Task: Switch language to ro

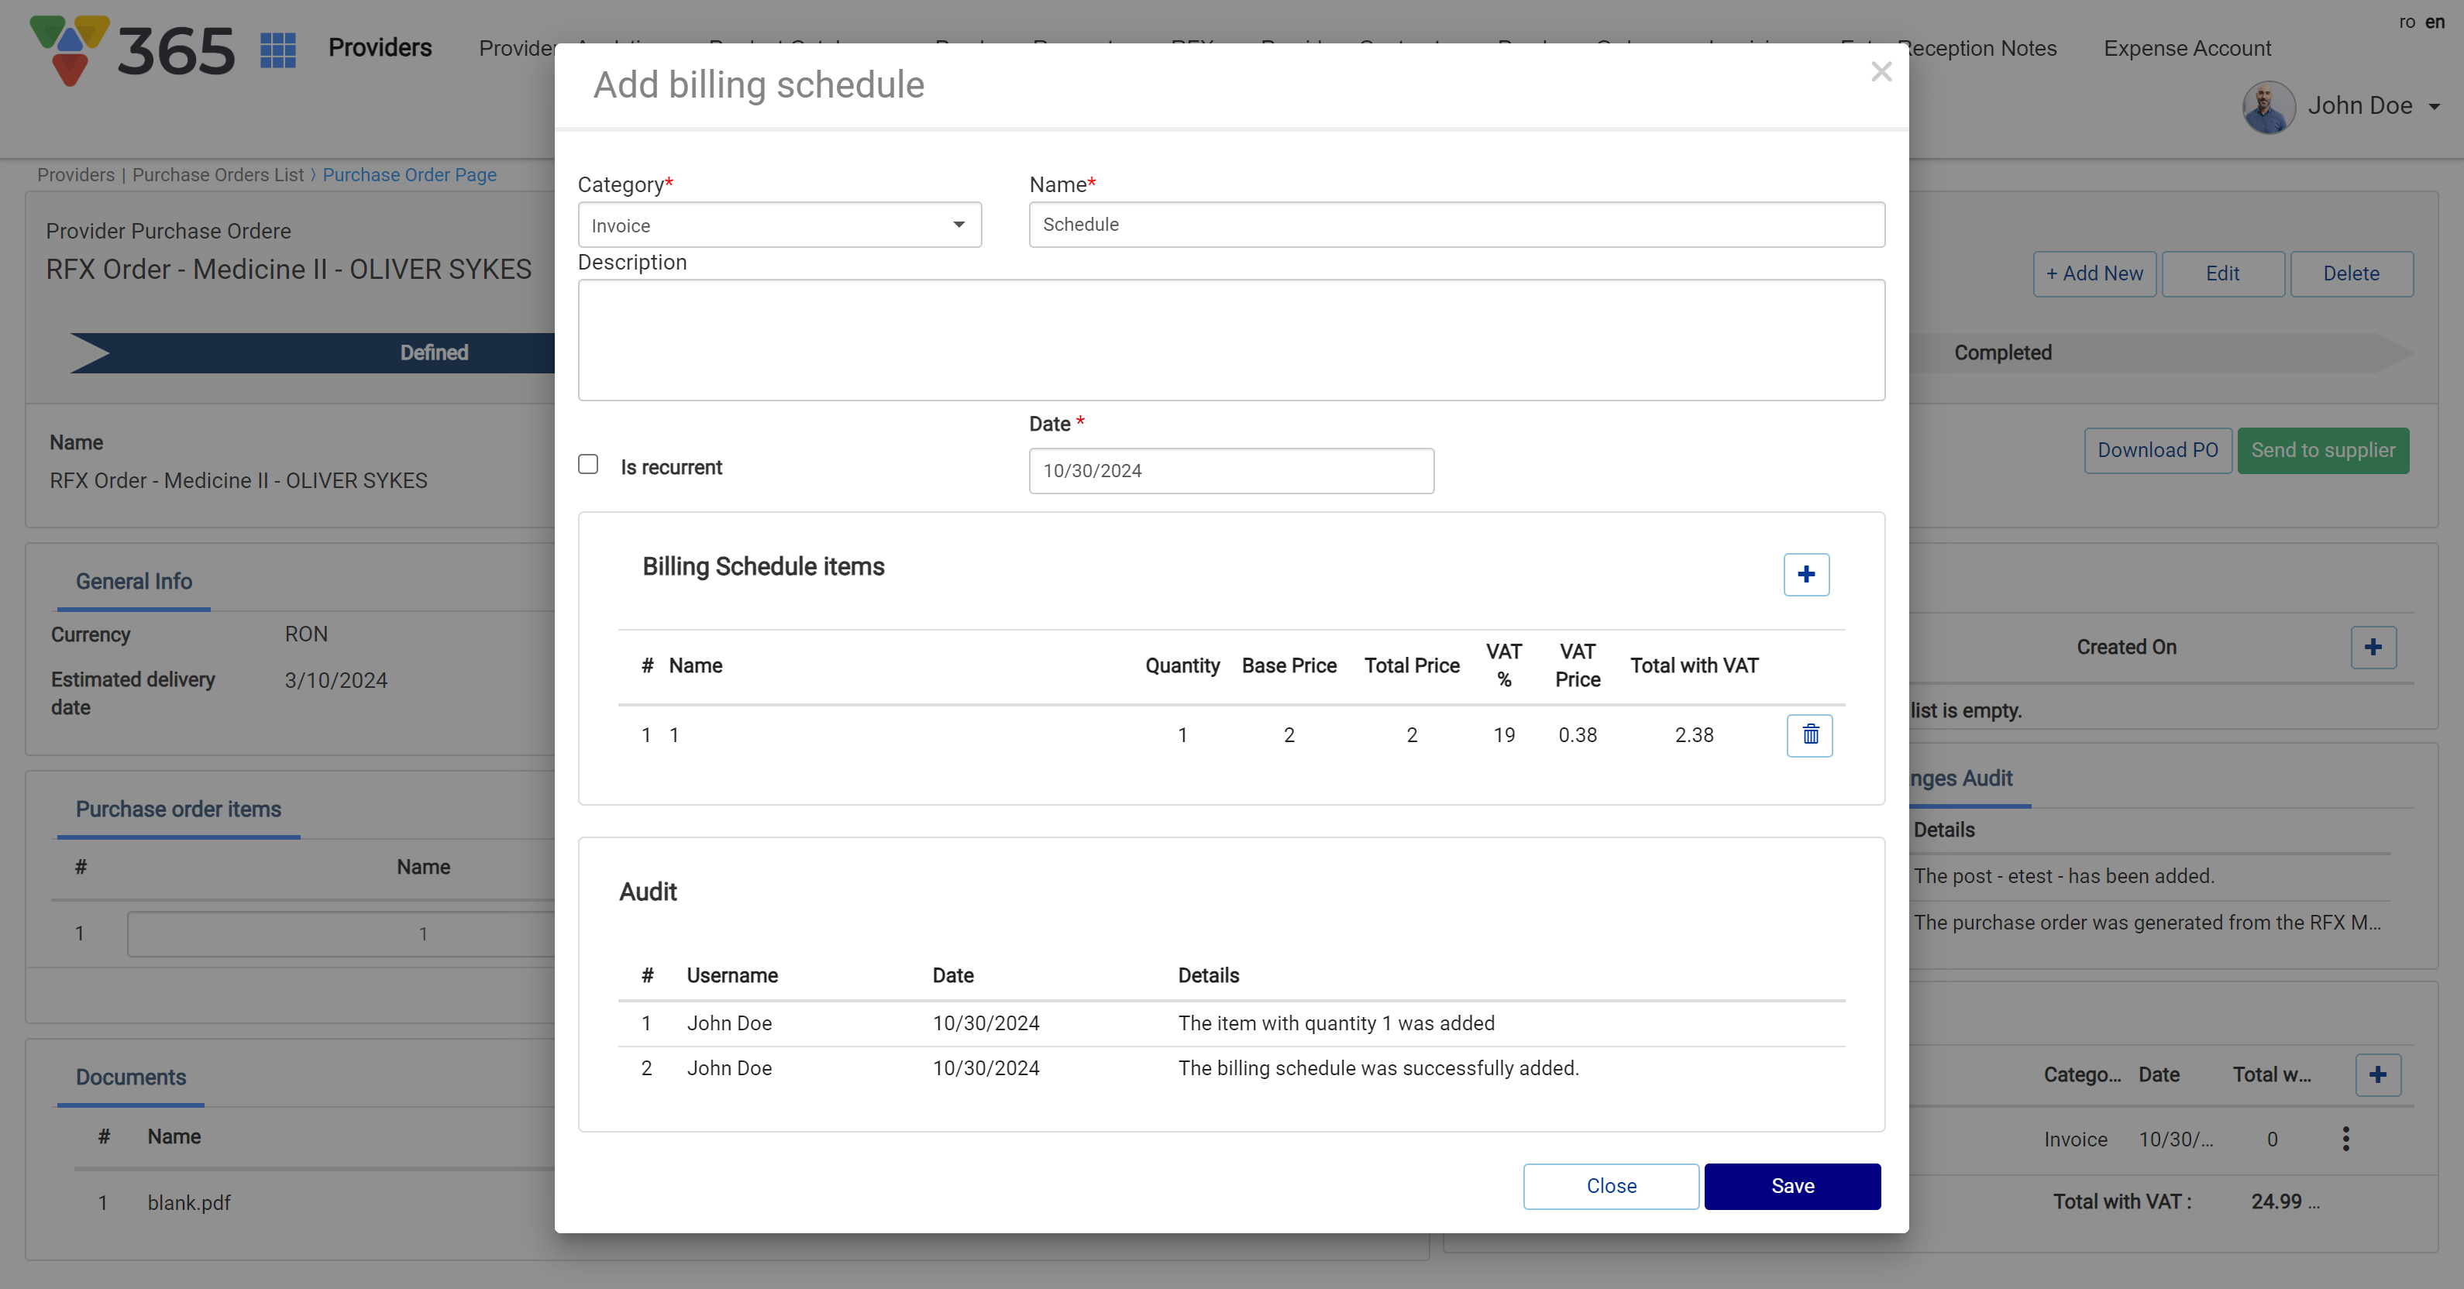Action: (x=2407, y=22)
